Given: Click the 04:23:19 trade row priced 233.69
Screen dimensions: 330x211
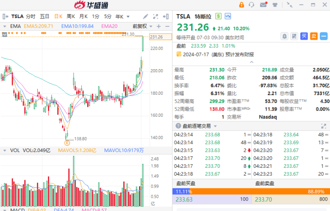Looking at the screenshot, I should [291, 142].
